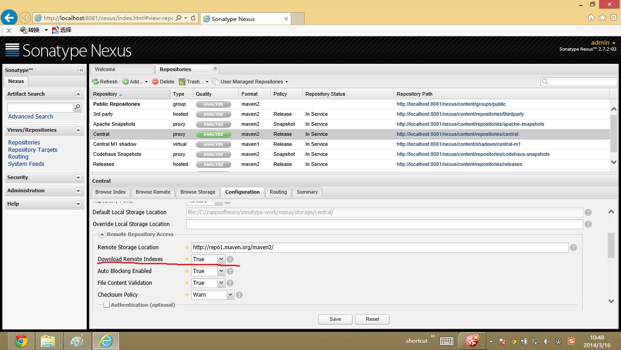Switch to the Browse Remote tab
Image resolution: width=621 pixels, height=350 pixels.
click(153, 192)
